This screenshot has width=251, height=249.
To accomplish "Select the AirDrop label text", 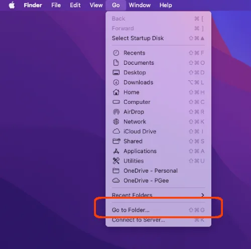I will pyautogui.click(x=134, y=112).
